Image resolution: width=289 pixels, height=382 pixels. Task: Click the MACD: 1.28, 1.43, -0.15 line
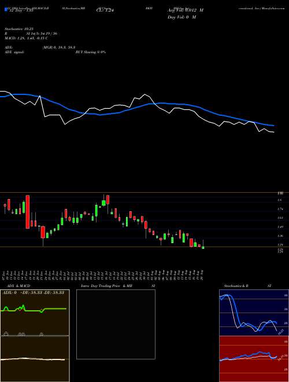click(26, 38)
